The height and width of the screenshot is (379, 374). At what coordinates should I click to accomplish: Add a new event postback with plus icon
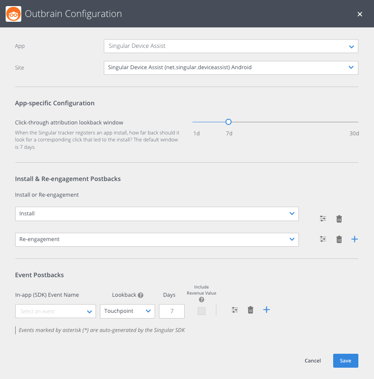pos(266,310)
